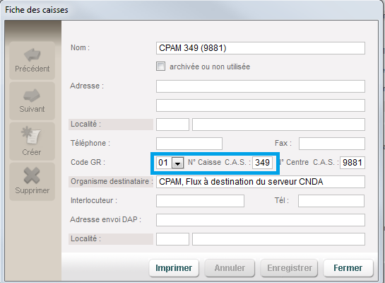385x283 pixels.
Task: Click the Téléphone input field
Action: [189, 144]
